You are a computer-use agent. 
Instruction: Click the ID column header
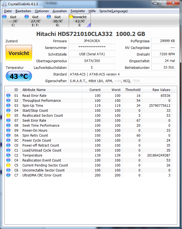click(x=16, y=90)
